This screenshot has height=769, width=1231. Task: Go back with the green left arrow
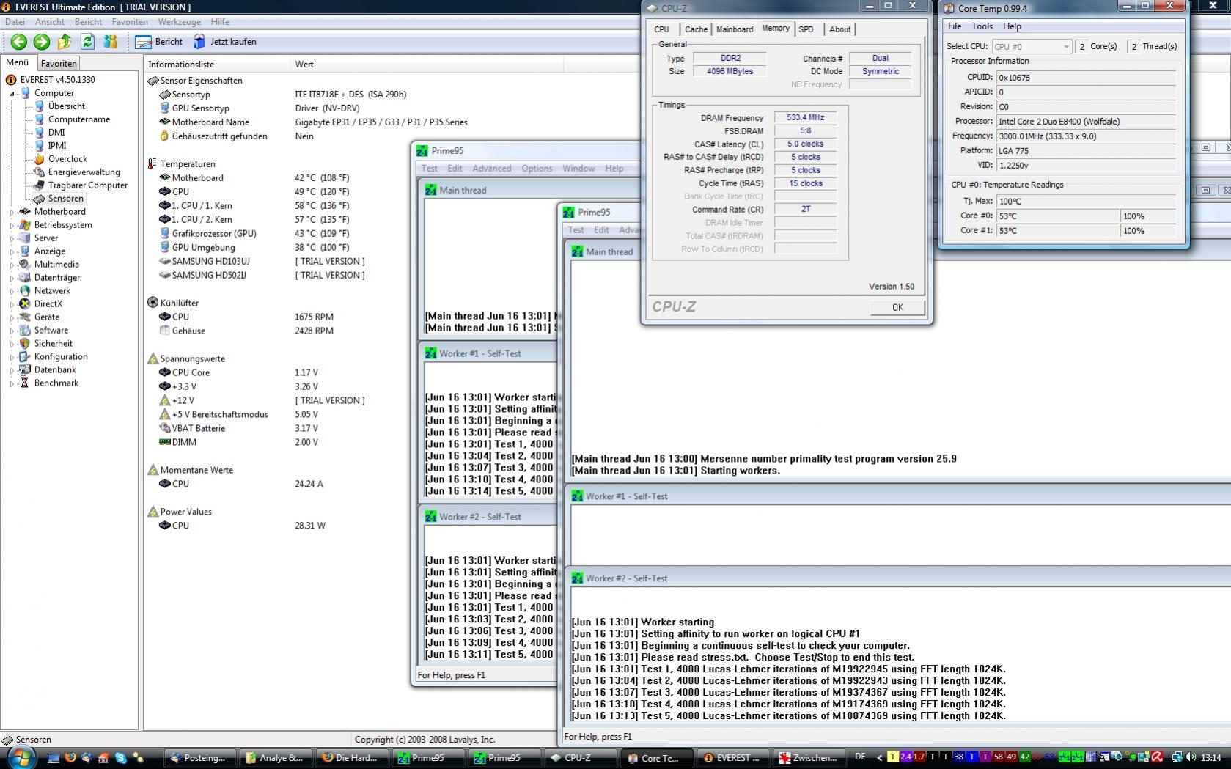click(19, 42)
